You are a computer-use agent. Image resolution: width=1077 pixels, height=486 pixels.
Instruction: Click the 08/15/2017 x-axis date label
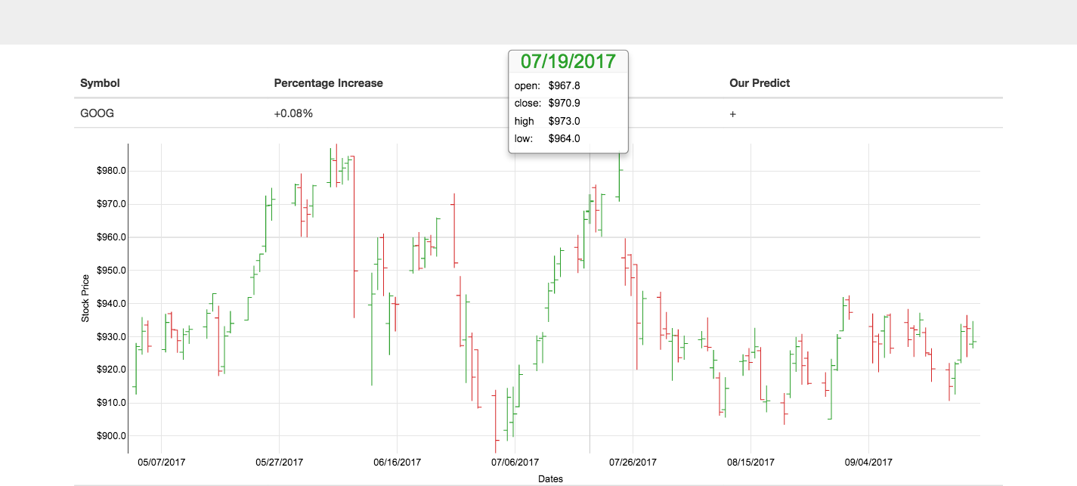[751, 462]
